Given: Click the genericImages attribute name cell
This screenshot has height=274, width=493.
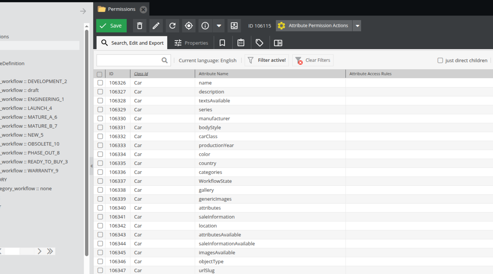Looking at the screenshot, I should coord(270,199).
